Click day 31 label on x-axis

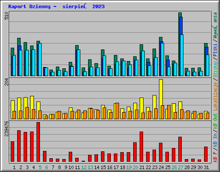(x=206, y=167)
